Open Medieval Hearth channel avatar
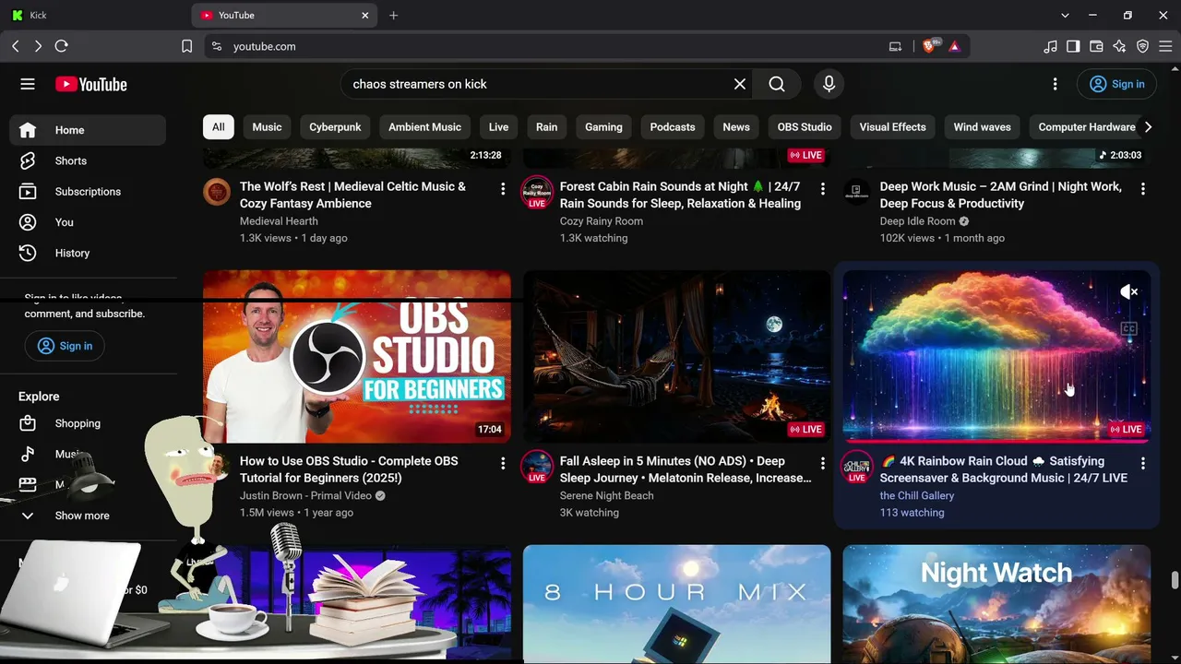The image size is (1181, 664). [217, 192]
